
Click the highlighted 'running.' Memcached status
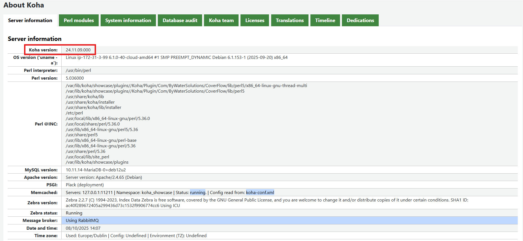[198, 193]
